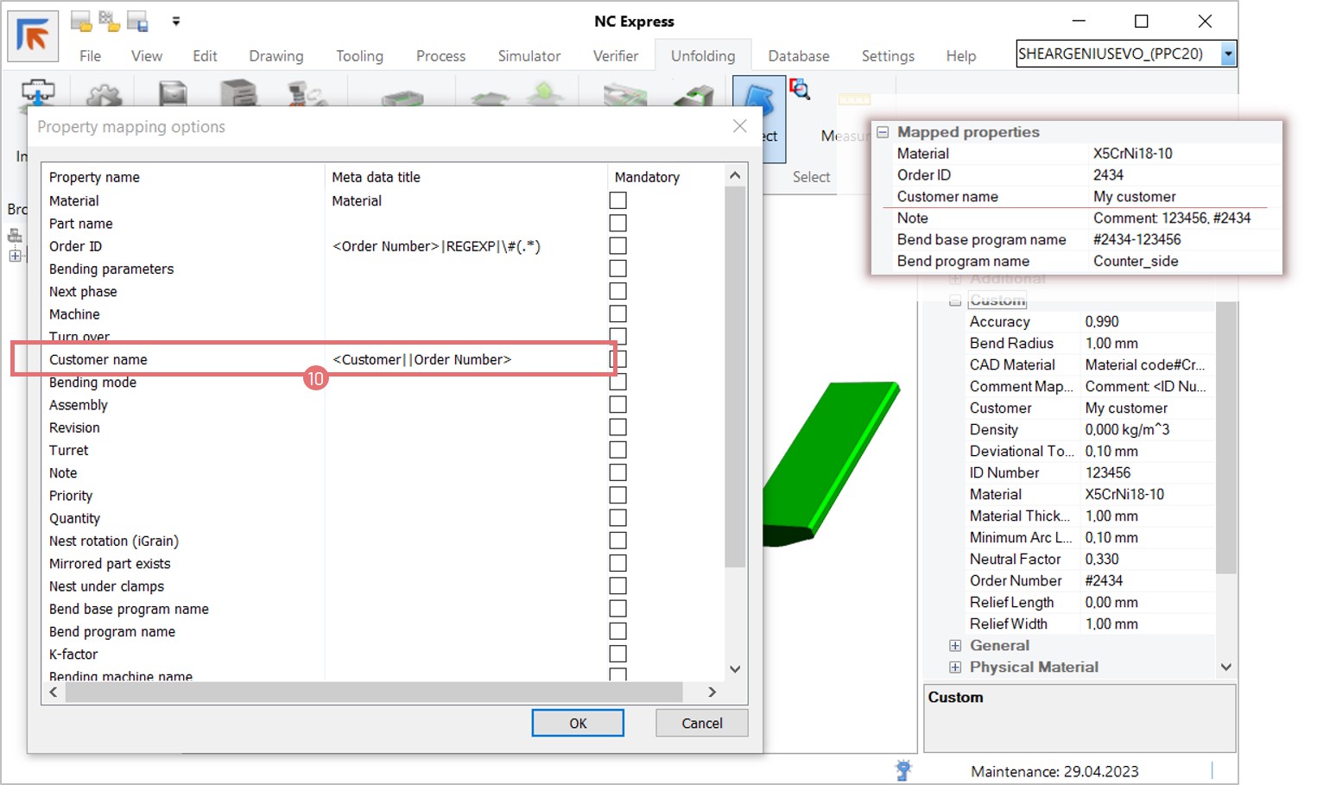Expand the General property group
Viewport: 1317px width, 785px height.
pos(955,645)
